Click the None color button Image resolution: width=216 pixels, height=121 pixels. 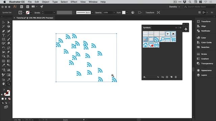9,99
